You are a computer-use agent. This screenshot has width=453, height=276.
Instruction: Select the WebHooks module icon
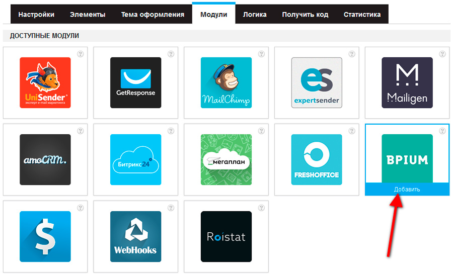[x=135, y=236]
